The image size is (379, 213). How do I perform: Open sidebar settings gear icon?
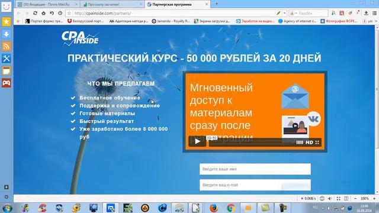pyautogui.click(x=7, y=197)
